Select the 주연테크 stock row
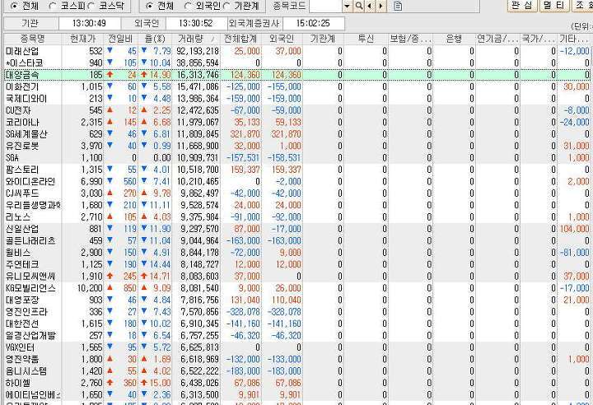This screenshot has height=405, width=593. point(296,264)
